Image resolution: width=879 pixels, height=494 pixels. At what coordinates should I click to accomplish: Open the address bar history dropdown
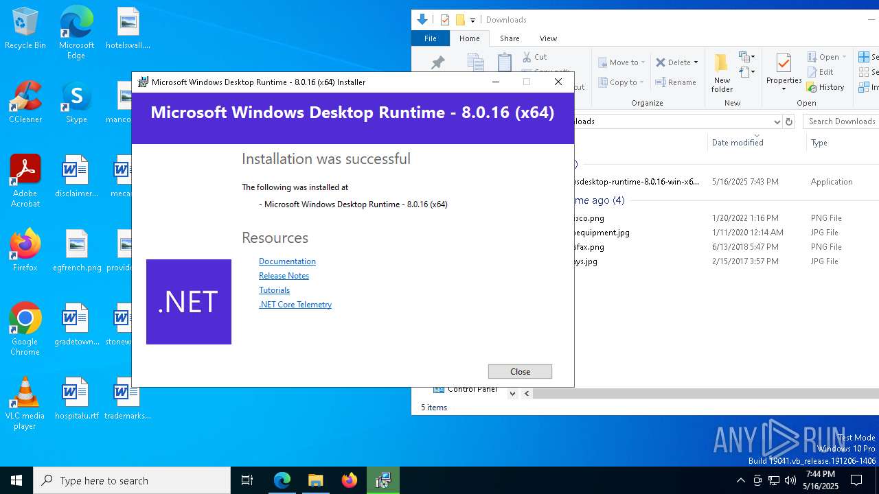[x=777, y=121]
